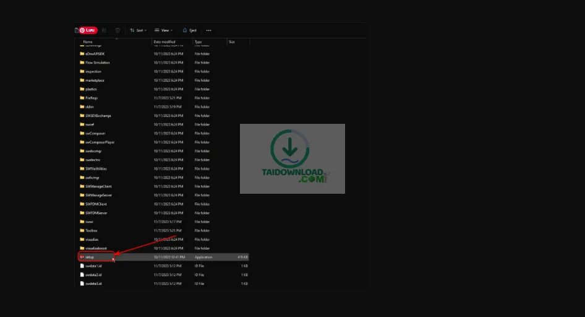Click the Type column header
Viewport: 585px width, 317px height.
click(199, 41)
